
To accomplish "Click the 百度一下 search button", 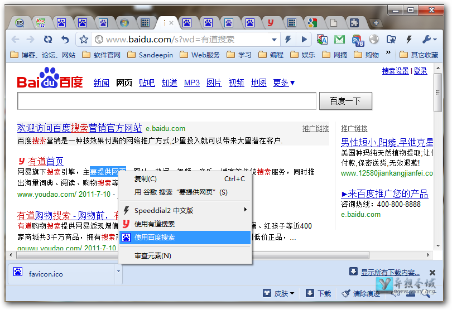I will pyautogui.click(x=345, y=101).
